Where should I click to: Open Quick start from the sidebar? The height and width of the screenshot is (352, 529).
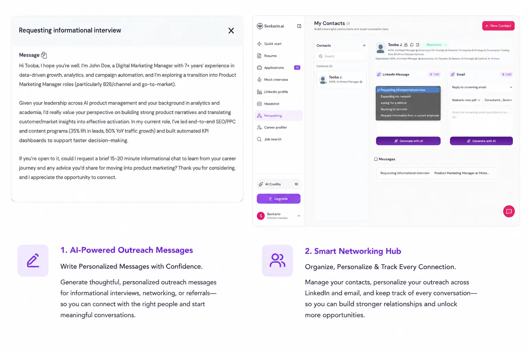tap(278, 44)
